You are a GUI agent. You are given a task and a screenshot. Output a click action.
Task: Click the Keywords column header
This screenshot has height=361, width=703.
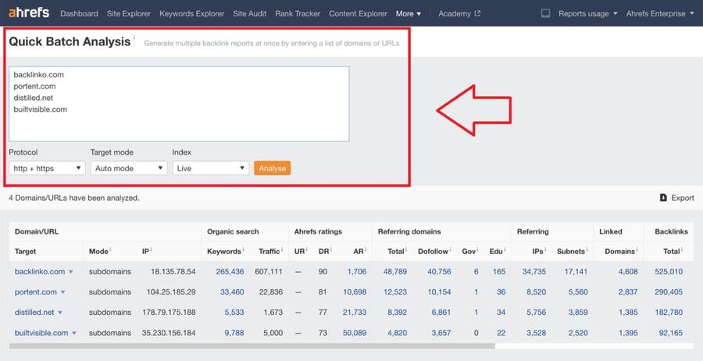click(224, 251)
